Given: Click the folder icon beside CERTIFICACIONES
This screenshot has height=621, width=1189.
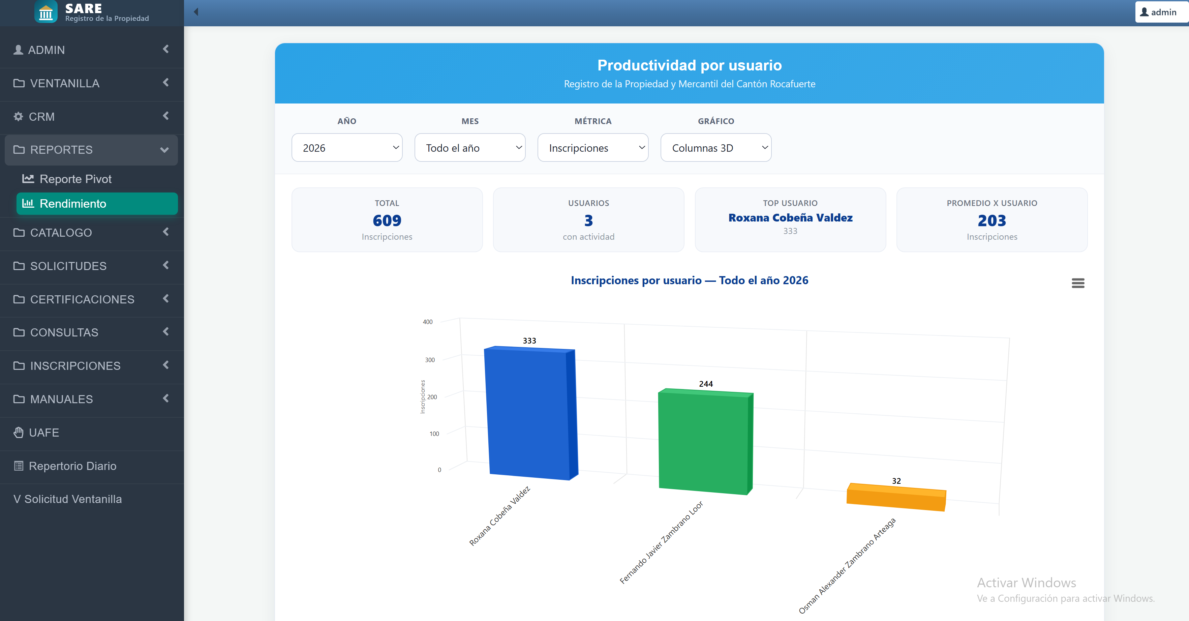Looking at the screenshot, I should click(x=19, y=299).
